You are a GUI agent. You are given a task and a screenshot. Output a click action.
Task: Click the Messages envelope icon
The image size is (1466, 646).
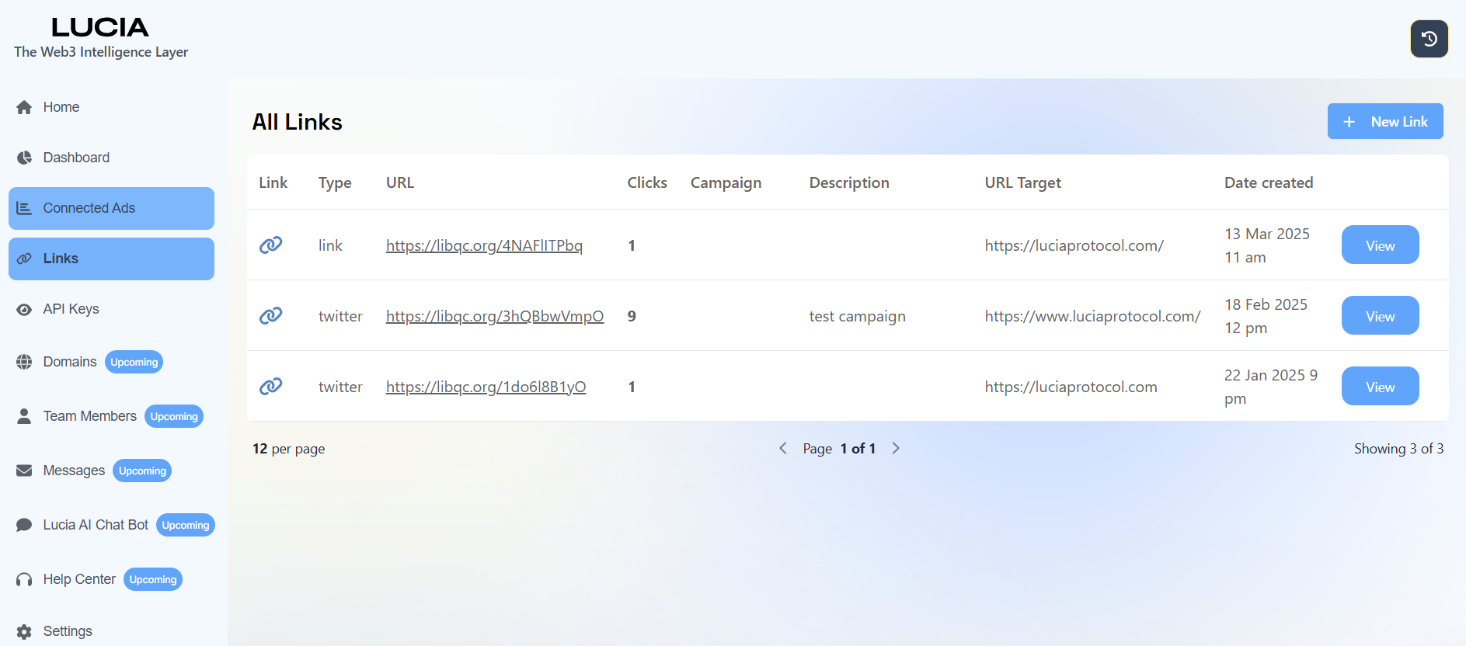click(x=24, y=471)
